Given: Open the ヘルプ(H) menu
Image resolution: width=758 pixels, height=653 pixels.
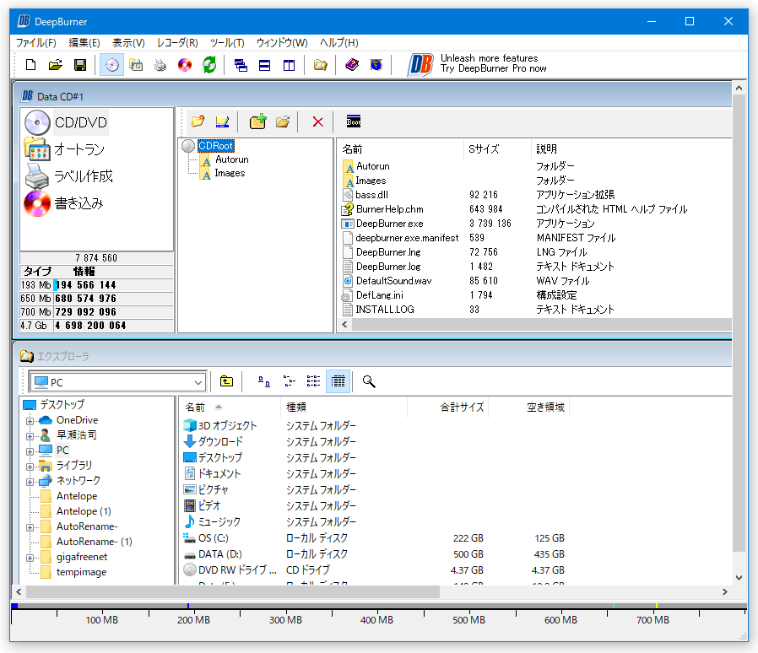Looking at the screenshot, I should tap(338, 42).
